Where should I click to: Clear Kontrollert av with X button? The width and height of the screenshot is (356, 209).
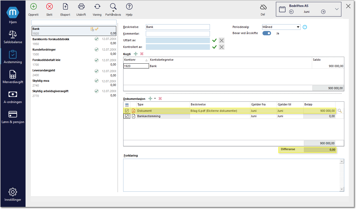pos(222,47)
